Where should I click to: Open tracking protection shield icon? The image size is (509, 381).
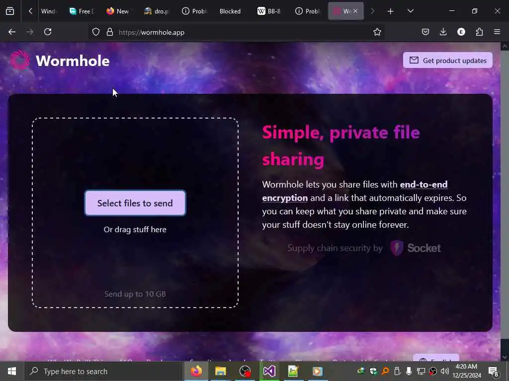pyautogui.click(x=96, y=32)
